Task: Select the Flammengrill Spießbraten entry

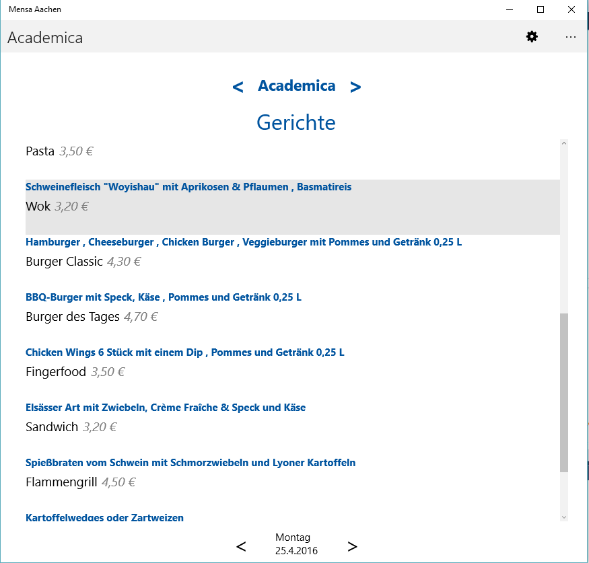Action: tap(292, 482)
